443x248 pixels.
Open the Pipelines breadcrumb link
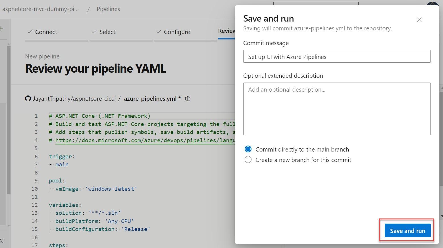click(x=108, y=9)
